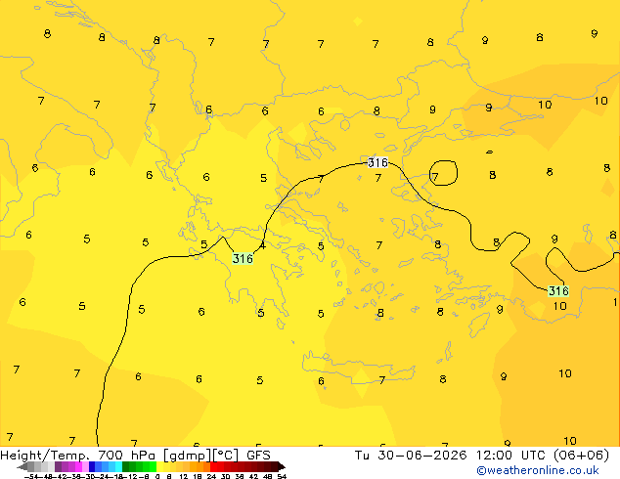Click the grey left arrow of the legend
Image resolution: width=620 pixels, height=479 pixels.
(22, 467)
